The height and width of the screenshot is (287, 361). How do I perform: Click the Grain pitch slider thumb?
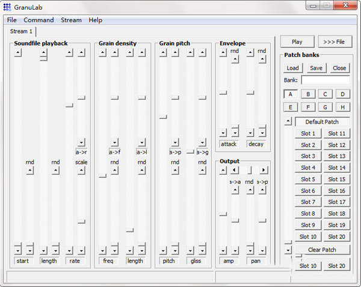[x=163, y=116]
